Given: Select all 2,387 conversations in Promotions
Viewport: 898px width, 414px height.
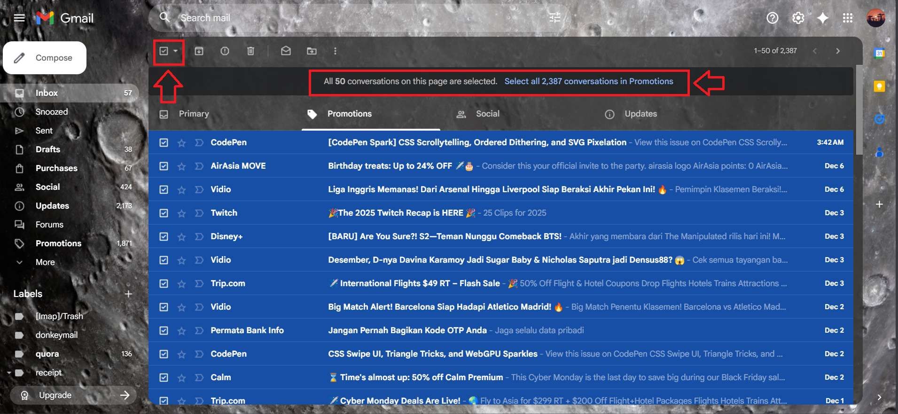Looking at the screenshot, I should [x=588, y=81].
